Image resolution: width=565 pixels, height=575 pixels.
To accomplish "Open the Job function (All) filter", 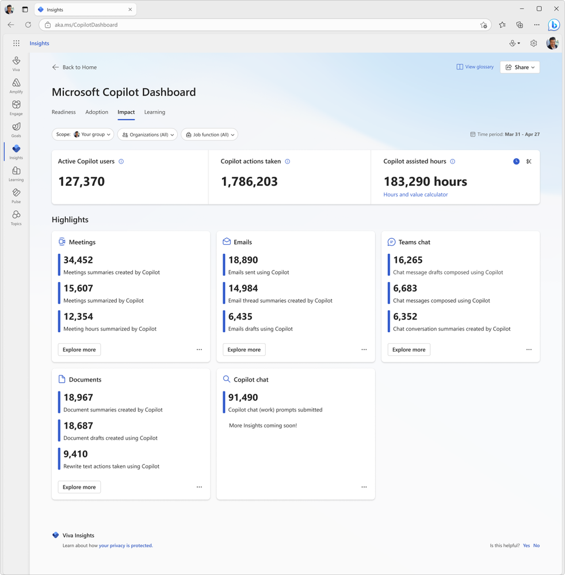I will click(209, 135).
